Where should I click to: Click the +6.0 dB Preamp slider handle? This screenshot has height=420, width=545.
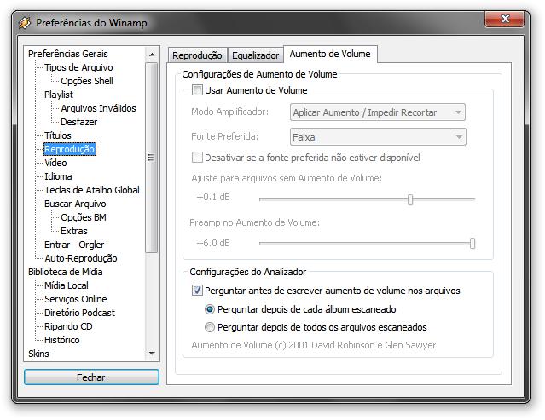pyautogui.click(x=473, y=243)
